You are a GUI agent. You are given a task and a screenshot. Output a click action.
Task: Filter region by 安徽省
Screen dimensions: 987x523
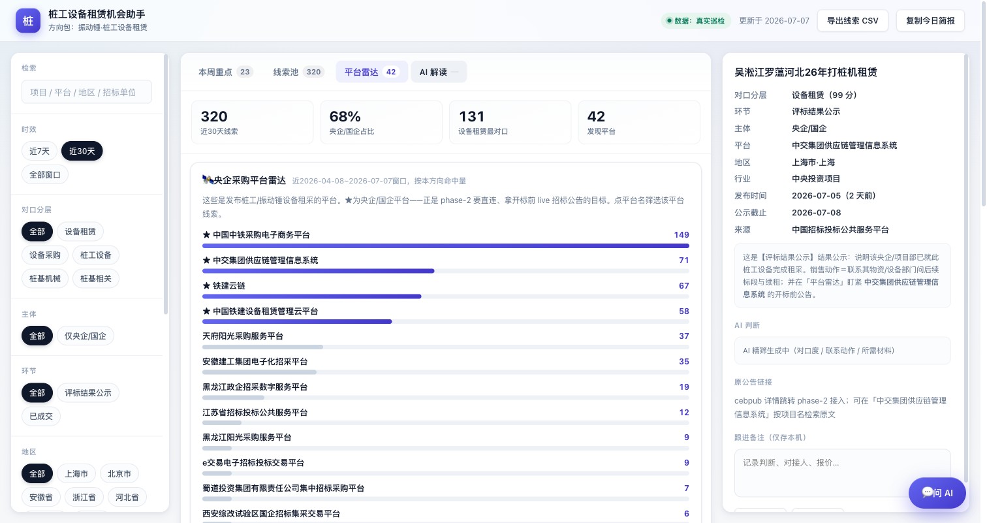(41, 498)
